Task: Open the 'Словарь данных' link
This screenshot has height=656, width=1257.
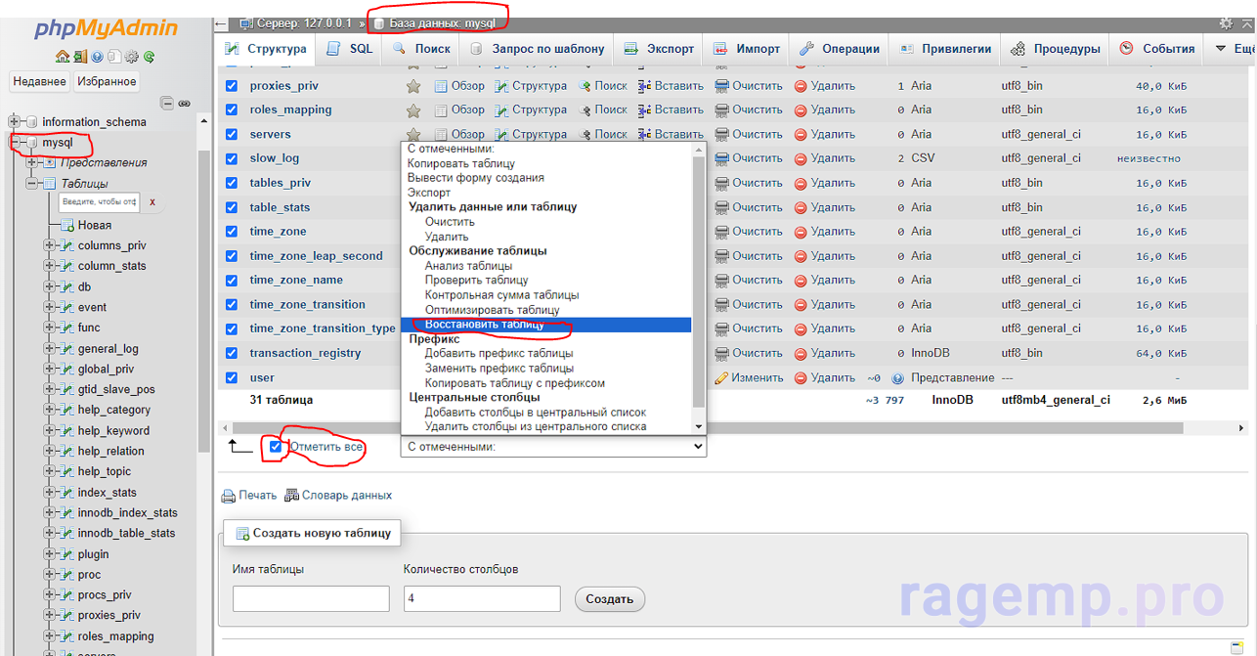Action: pos(346,496)
